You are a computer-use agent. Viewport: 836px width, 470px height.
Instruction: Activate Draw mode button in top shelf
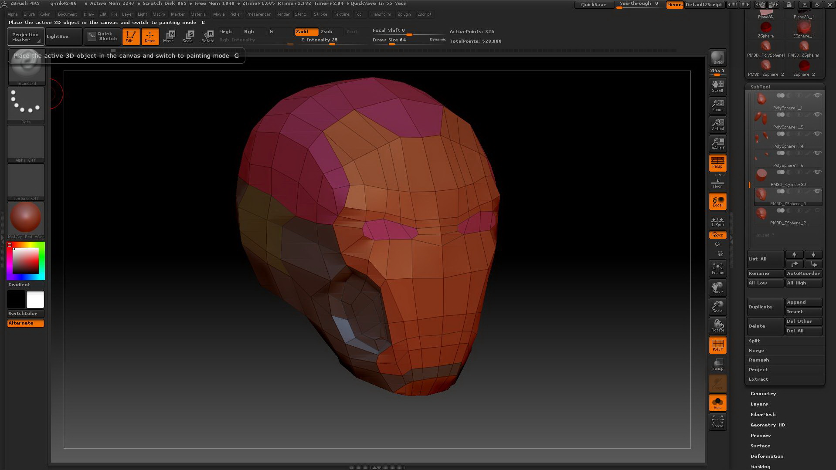click(x=150, y=37)
